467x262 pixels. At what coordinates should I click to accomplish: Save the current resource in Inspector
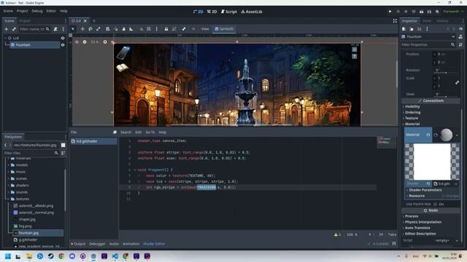click(419, 29)
